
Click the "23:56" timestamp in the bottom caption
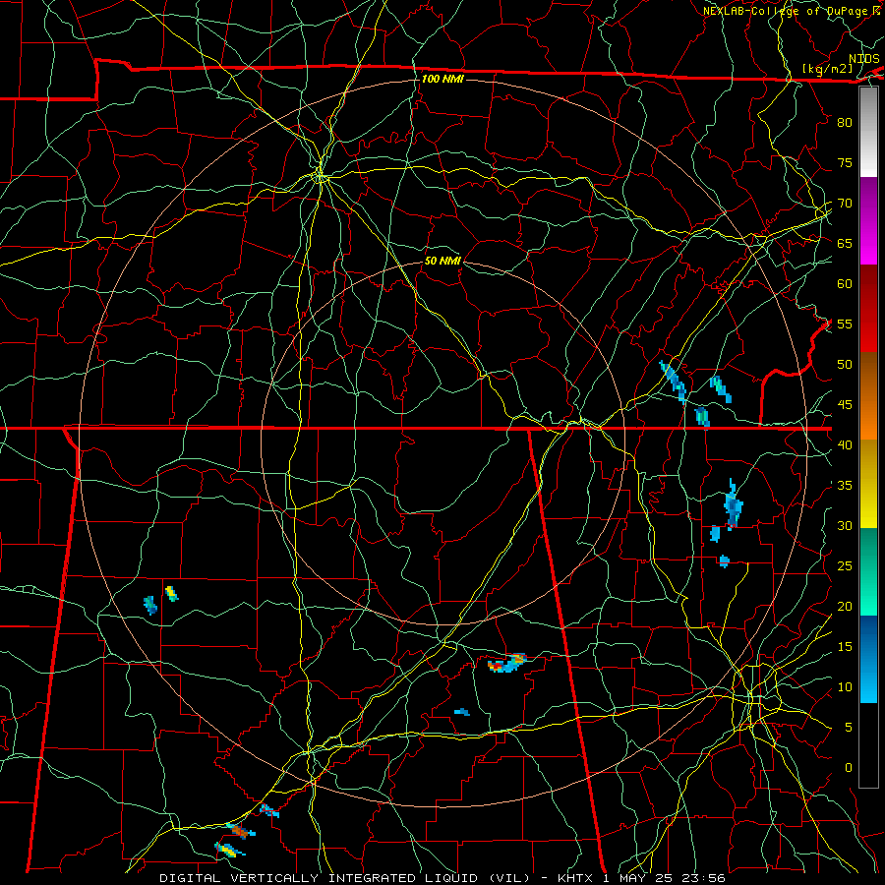tap(703, 878)
